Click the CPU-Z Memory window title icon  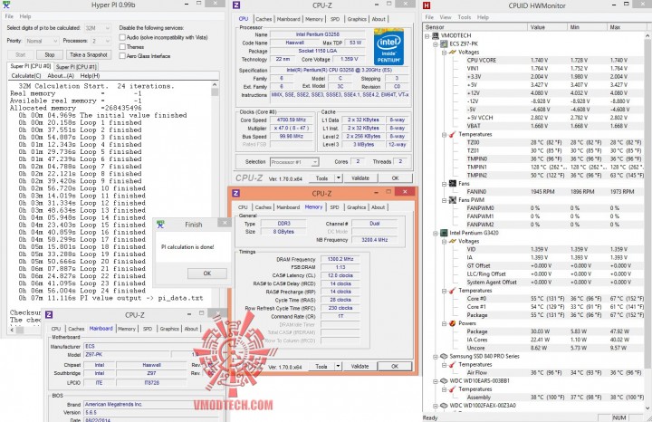click(235, 193)
